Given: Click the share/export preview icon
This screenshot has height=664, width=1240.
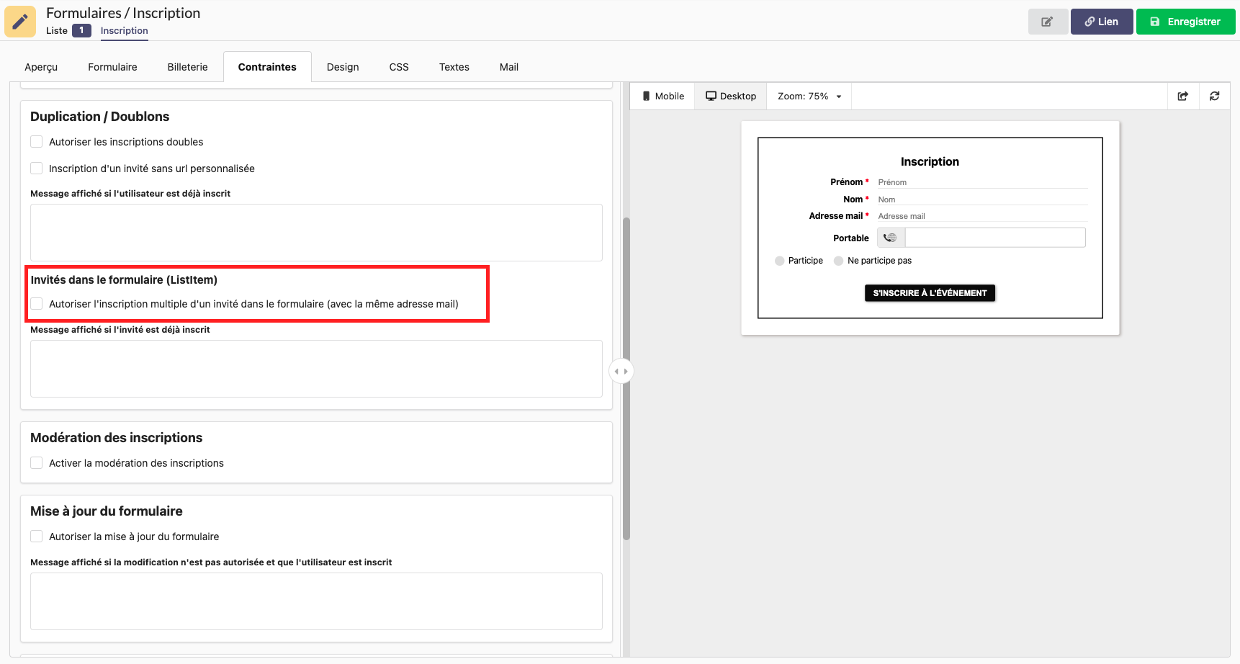Looking at the screenshot, I should [1183, 96].
